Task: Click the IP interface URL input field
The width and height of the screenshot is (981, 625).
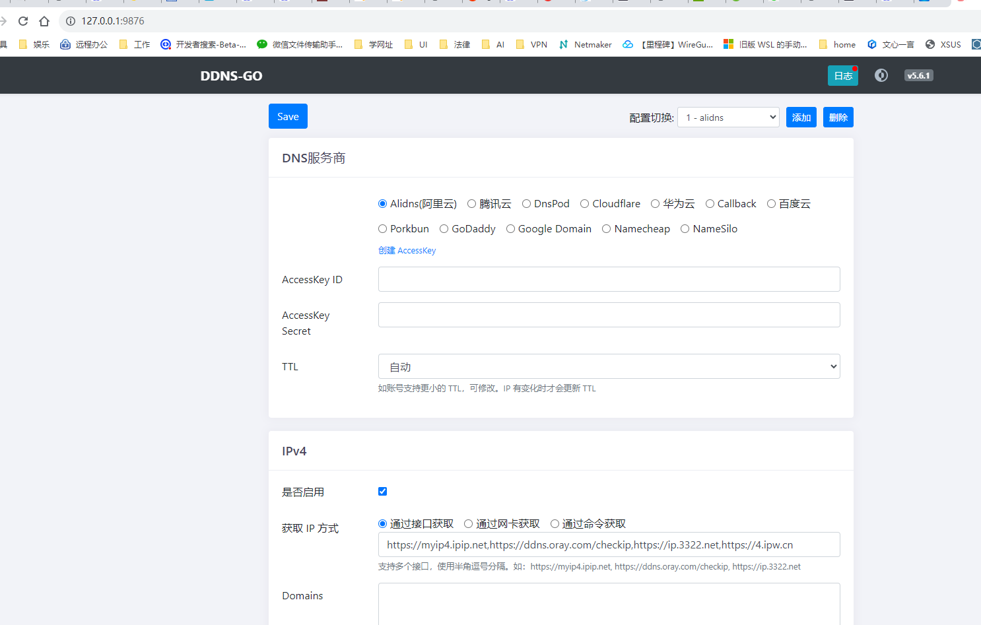Action: 609,544
